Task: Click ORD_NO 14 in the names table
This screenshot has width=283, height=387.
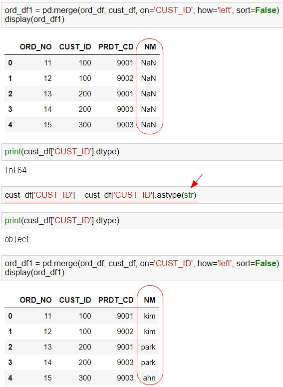Action: (48, 363)
